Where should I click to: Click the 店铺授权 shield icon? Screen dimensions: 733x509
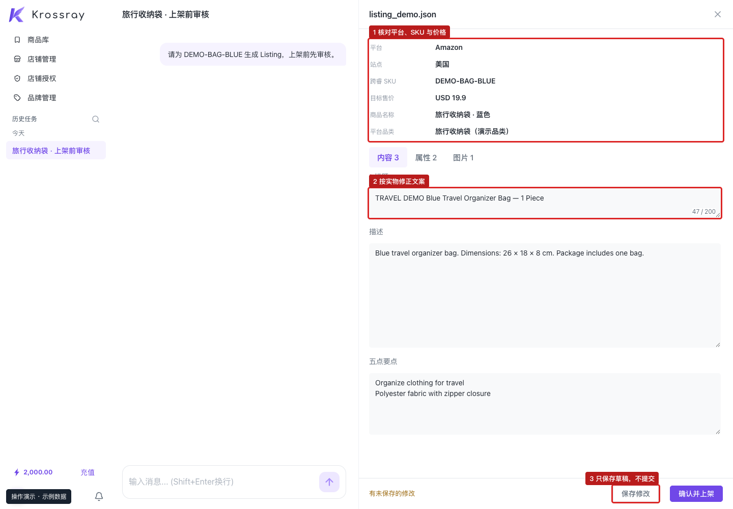[17, 78]
